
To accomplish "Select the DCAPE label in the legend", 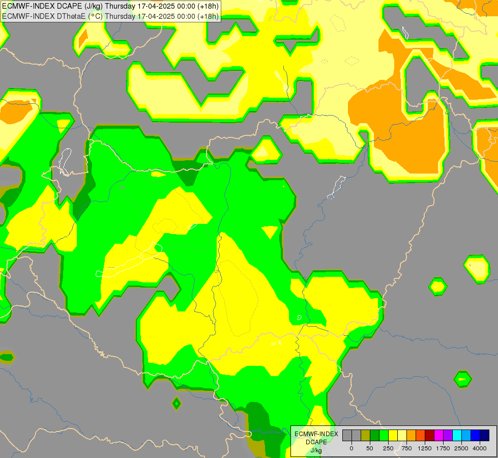I will pyautogui.click(x=316, y=442).
